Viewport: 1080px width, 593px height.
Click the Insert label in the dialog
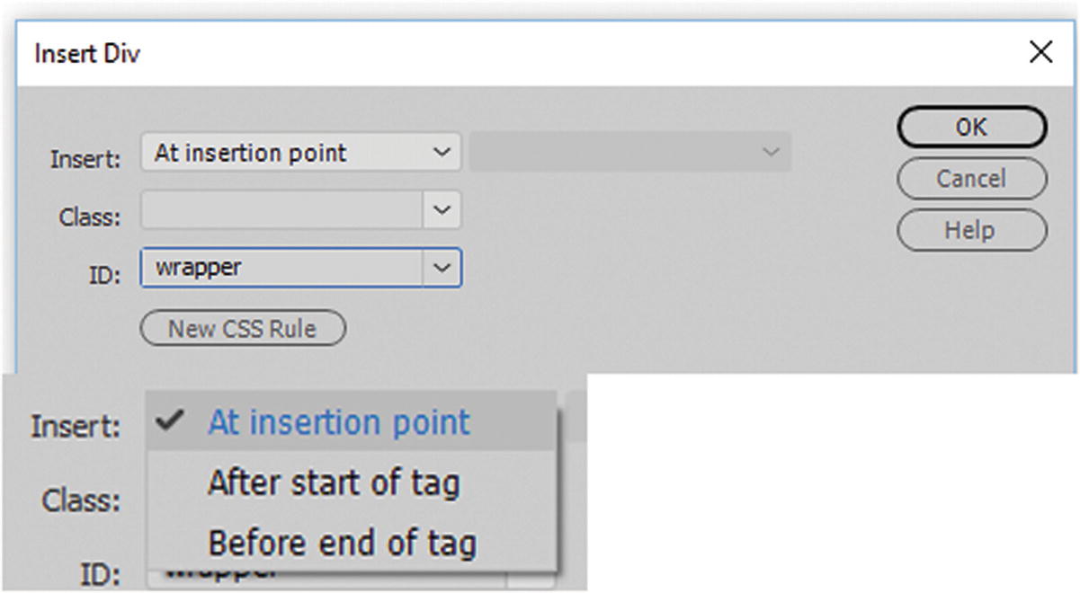point(85,158)
